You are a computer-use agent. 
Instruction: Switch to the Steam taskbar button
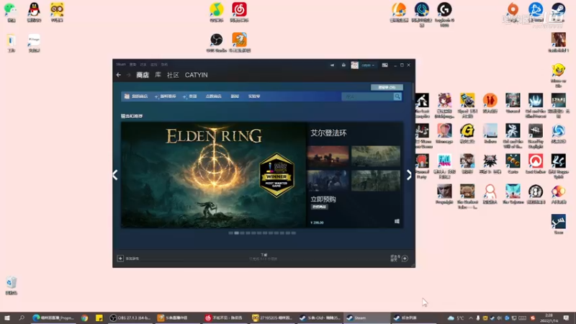click(366, 318)
